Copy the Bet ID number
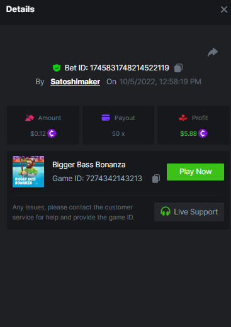The image size is (231, 327). (178, 68)
